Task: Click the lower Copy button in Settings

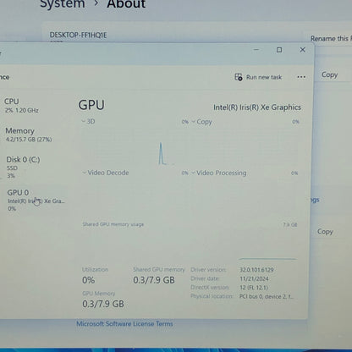Action: tap(325, 231)
